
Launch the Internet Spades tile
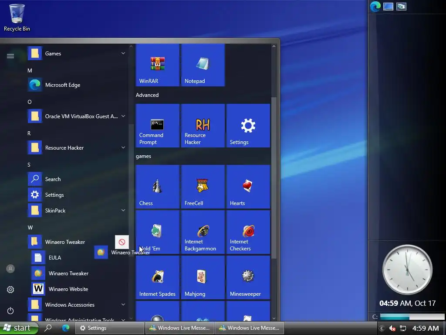click(157, 277)
